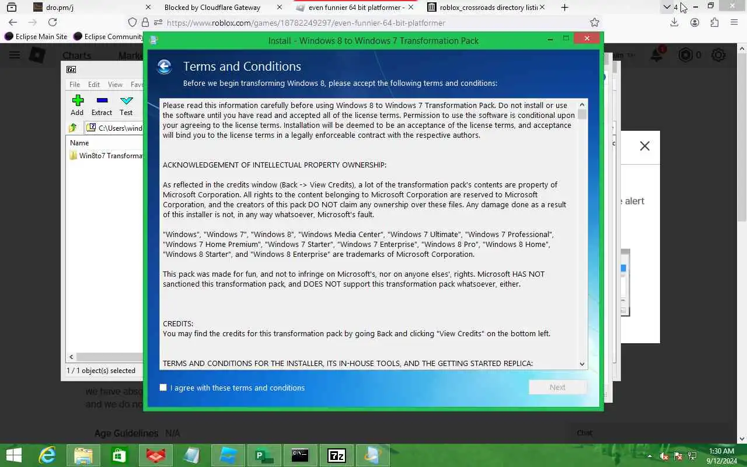The height and width of the screenshot is (467, 747).
Task: Click the muted volume tray icon
Action: pos(664,456)
